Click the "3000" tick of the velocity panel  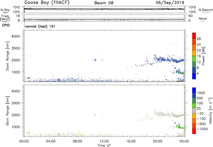16,103
